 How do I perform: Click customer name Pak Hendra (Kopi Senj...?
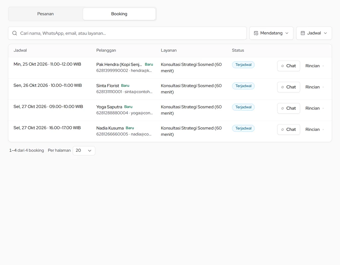pyautogui.click(x=119, y=65)
